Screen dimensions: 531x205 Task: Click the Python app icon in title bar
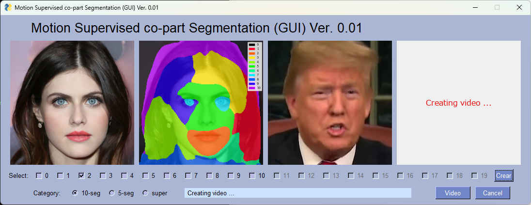pyautogui.click(x=8, y=7)
